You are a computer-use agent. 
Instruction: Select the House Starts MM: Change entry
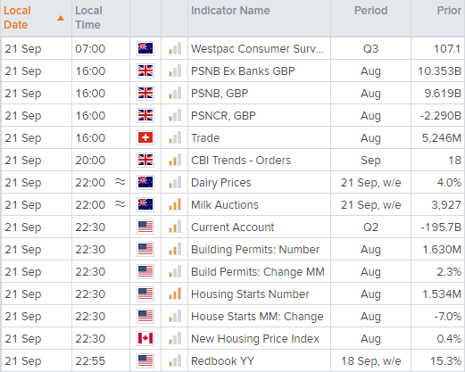point(257,316)
